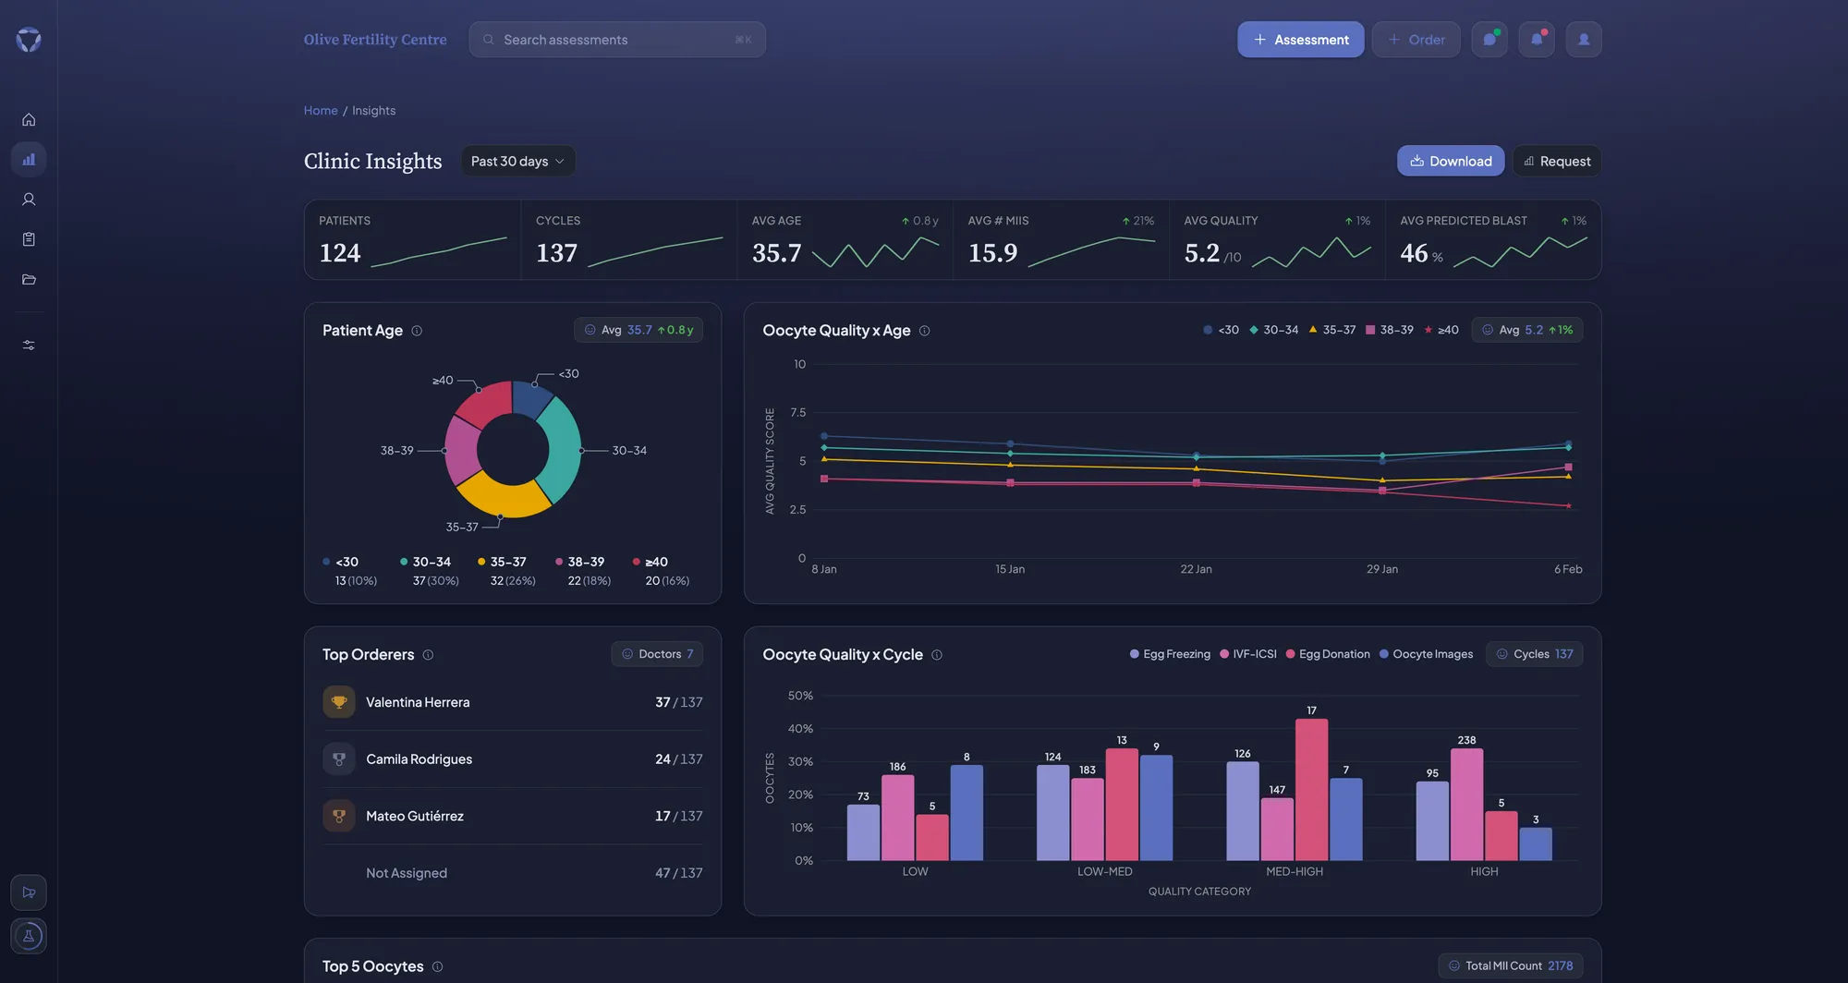
Task: Click HIGH bar labeled 238
Action: coord(1466,805)
